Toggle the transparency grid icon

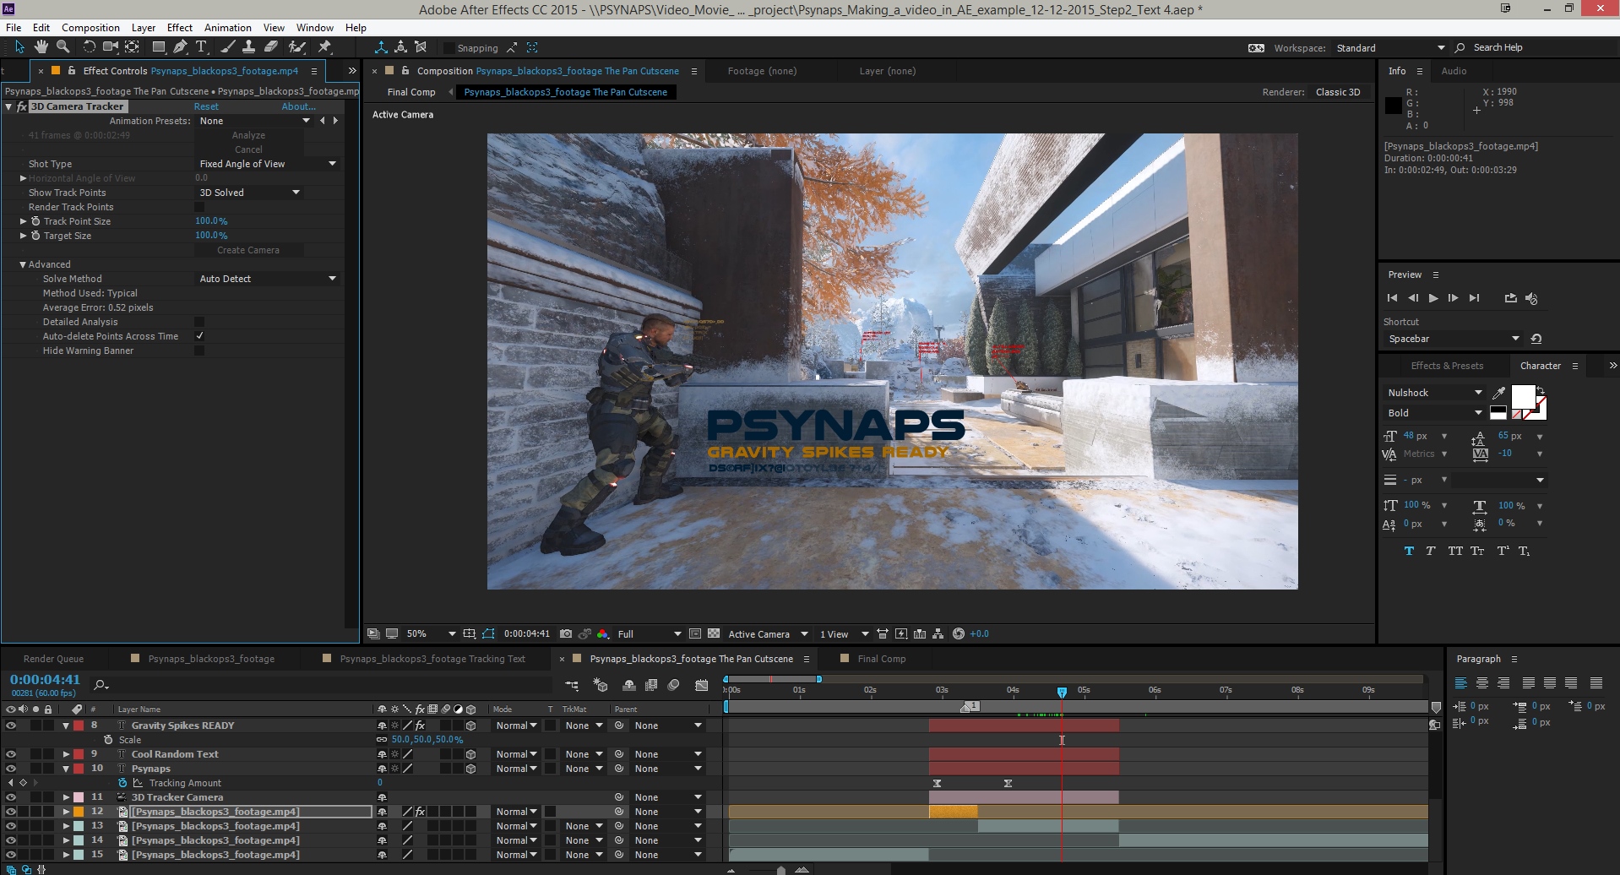pyautogui.click(x=714, y=633)
